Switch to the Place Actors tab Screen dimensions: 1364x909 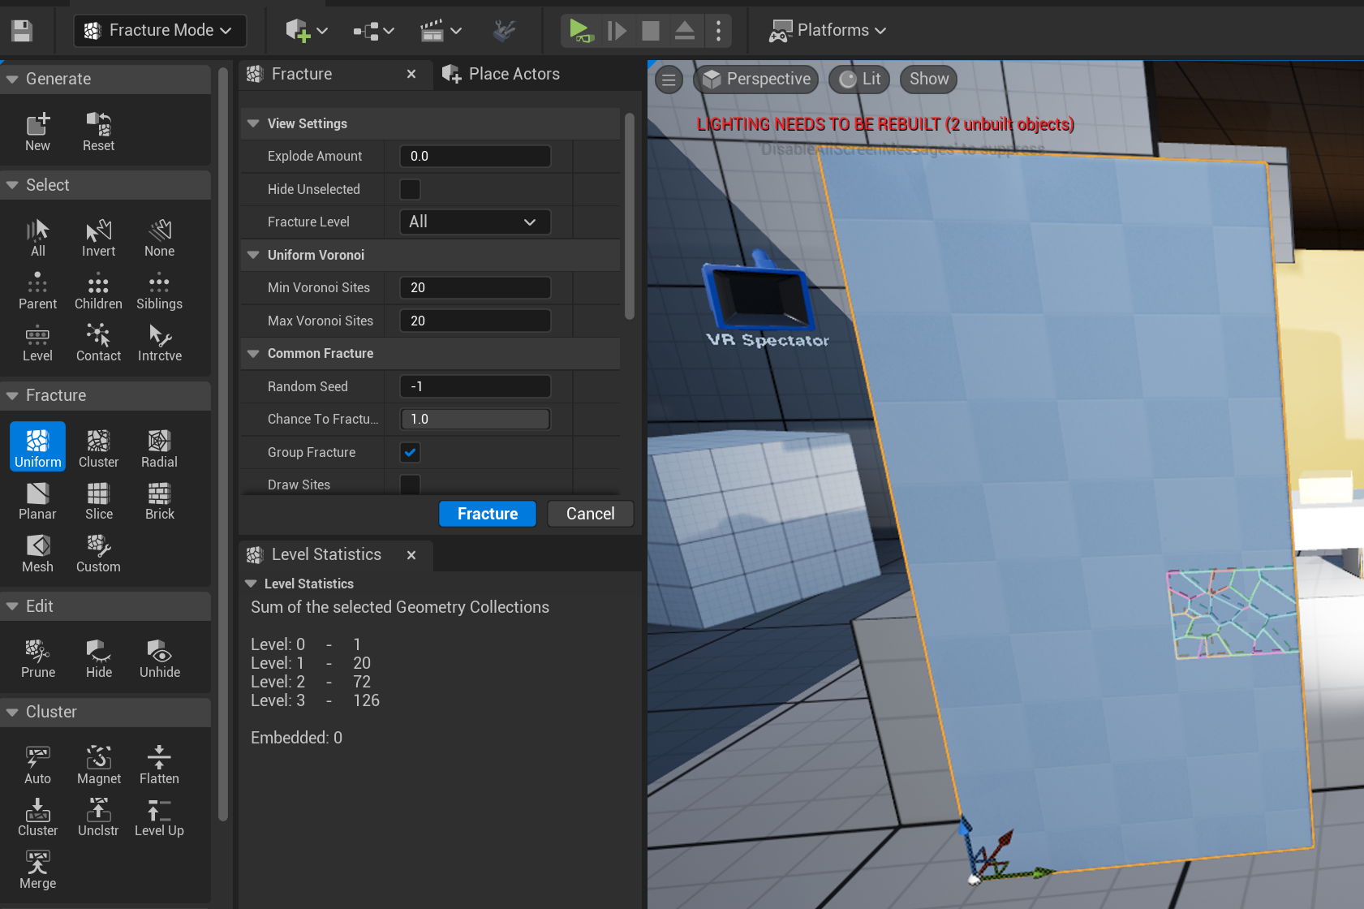tap(503, 74)
